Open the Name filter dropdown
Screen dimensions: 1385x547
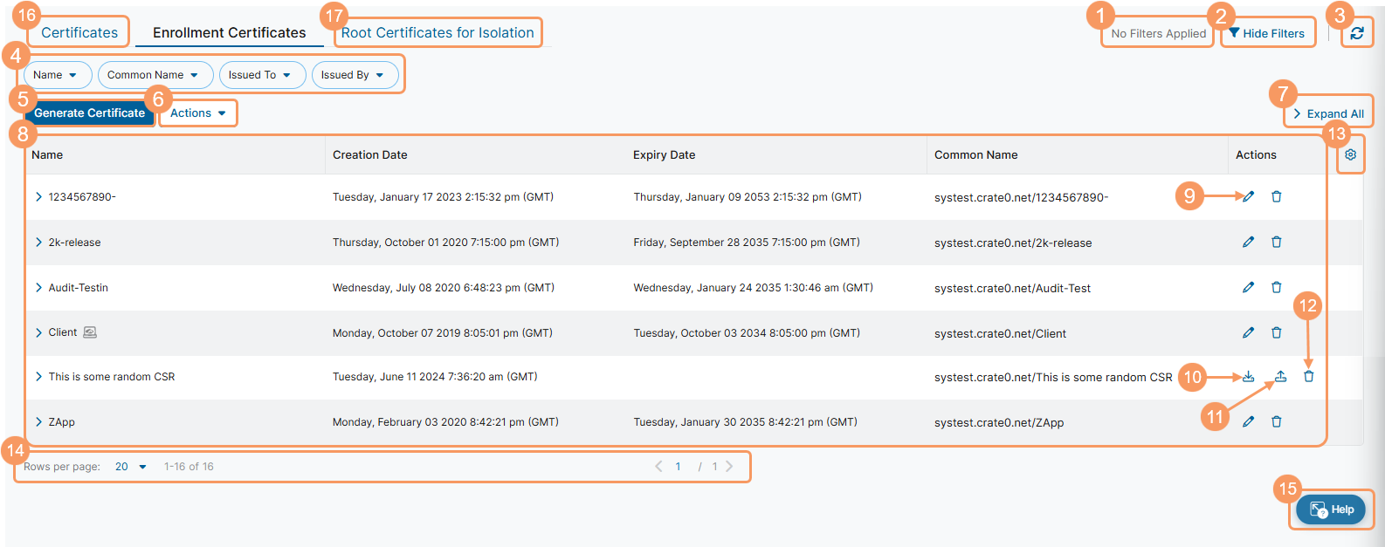(x=56, y=75)
